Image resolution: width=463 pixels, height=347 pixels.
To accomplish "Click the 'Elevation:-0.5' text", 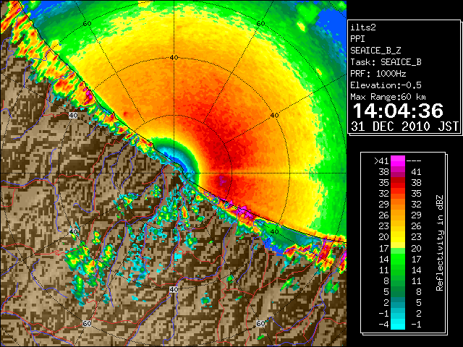I will pos(386,85).
